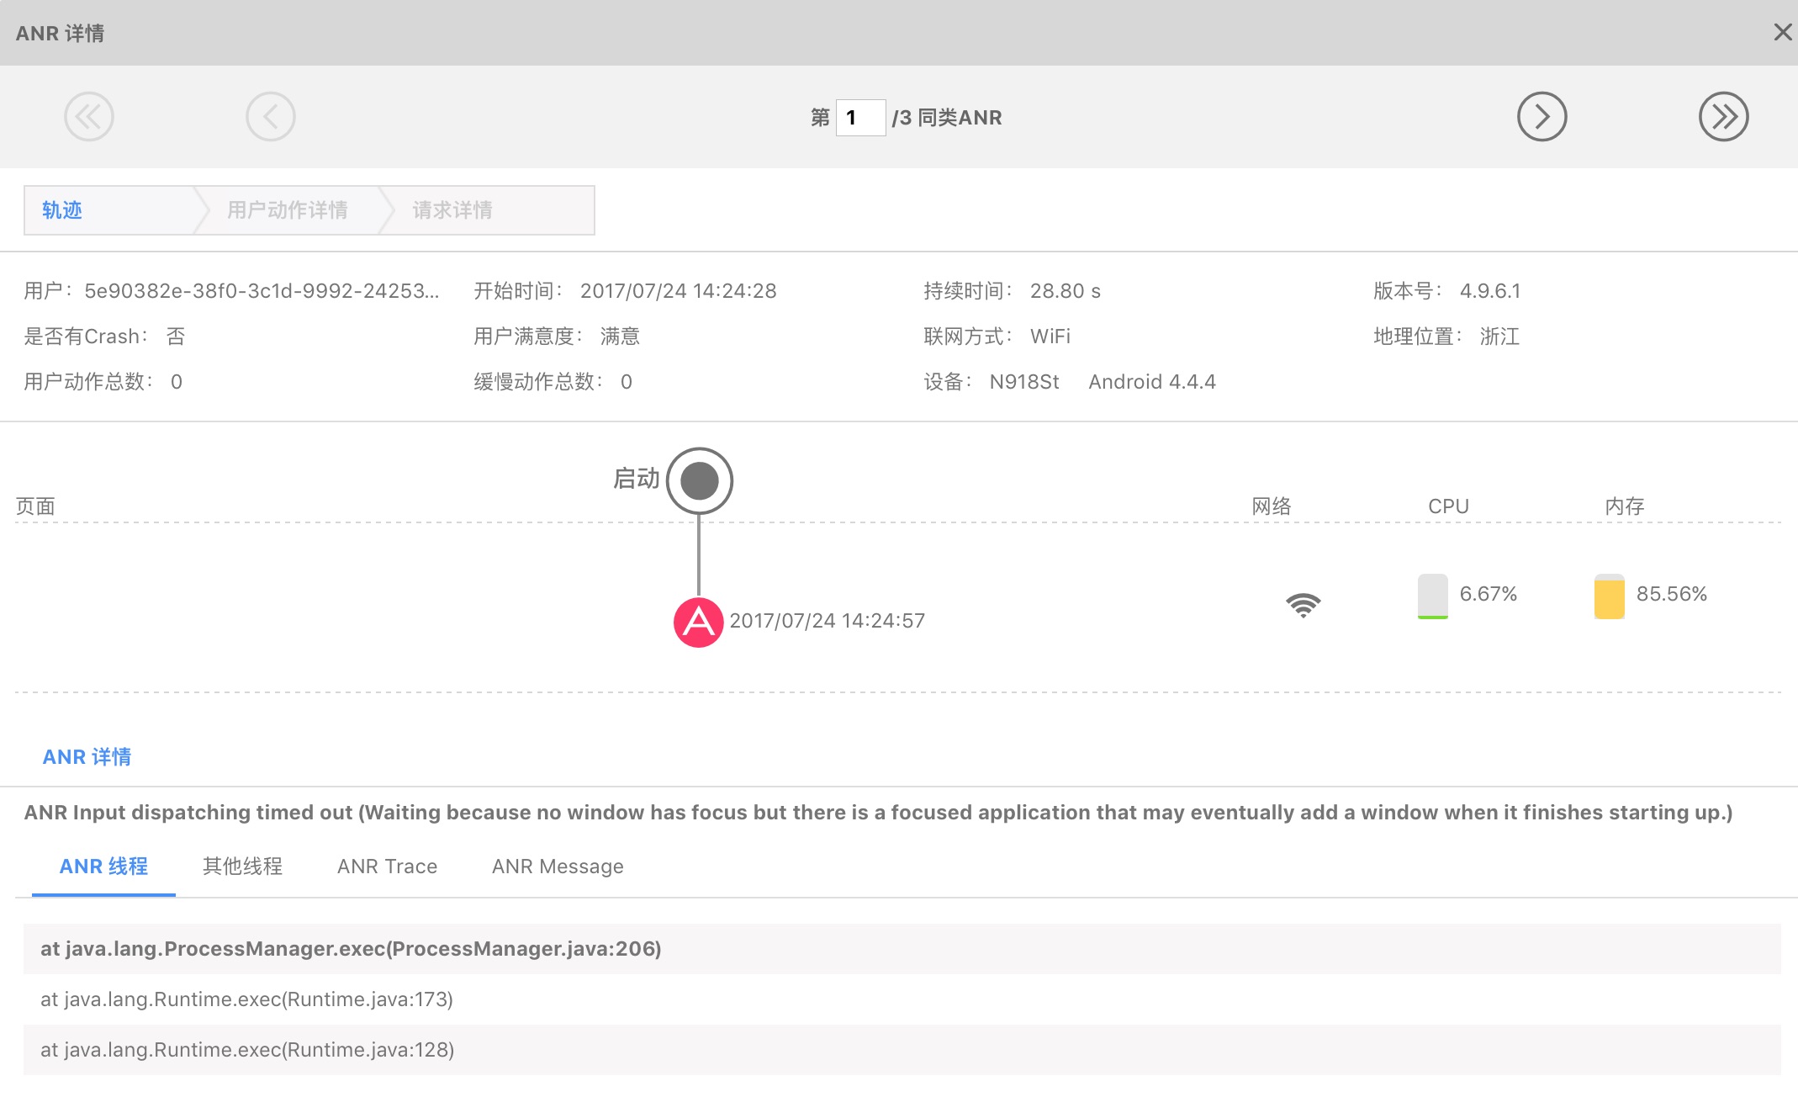Click the 启动 timeline start marker
Screen dimensions: 1798x1097
(x=700, y=481)
